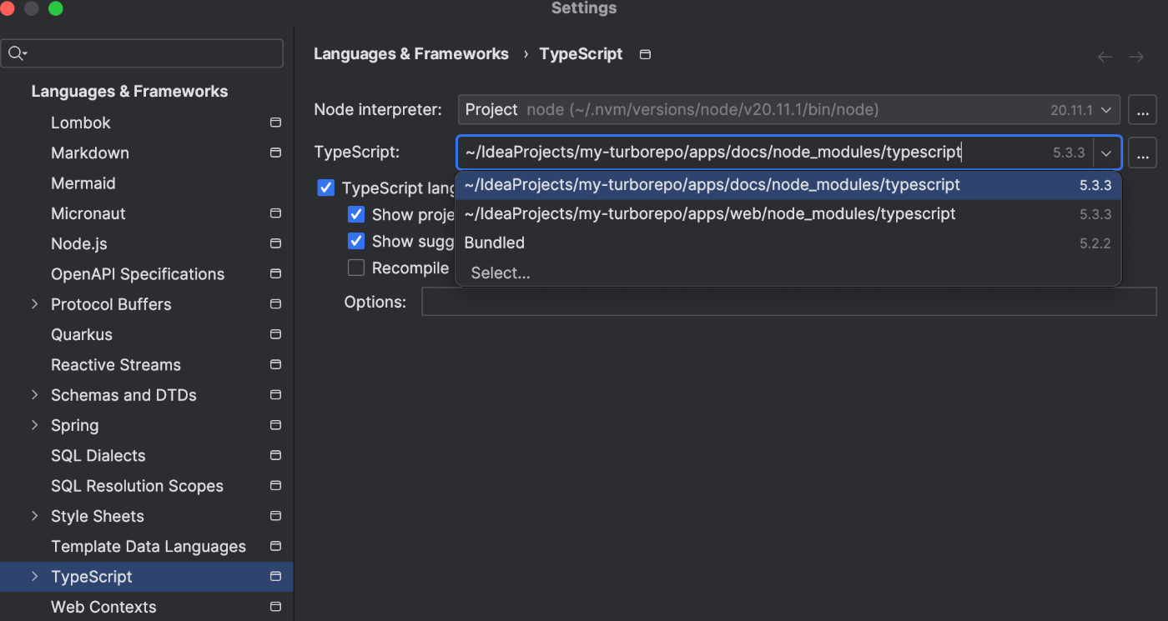Image resolution: width=1168 pixels, height=621 pixels.
Task: Click the project-level icon beside Template Data Languages
Action: click(x=275, y=546)
